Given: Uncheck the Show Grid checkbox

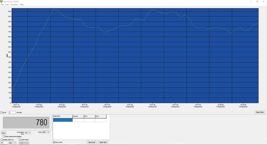Looking at the screenshot, I should click(54, 142).
